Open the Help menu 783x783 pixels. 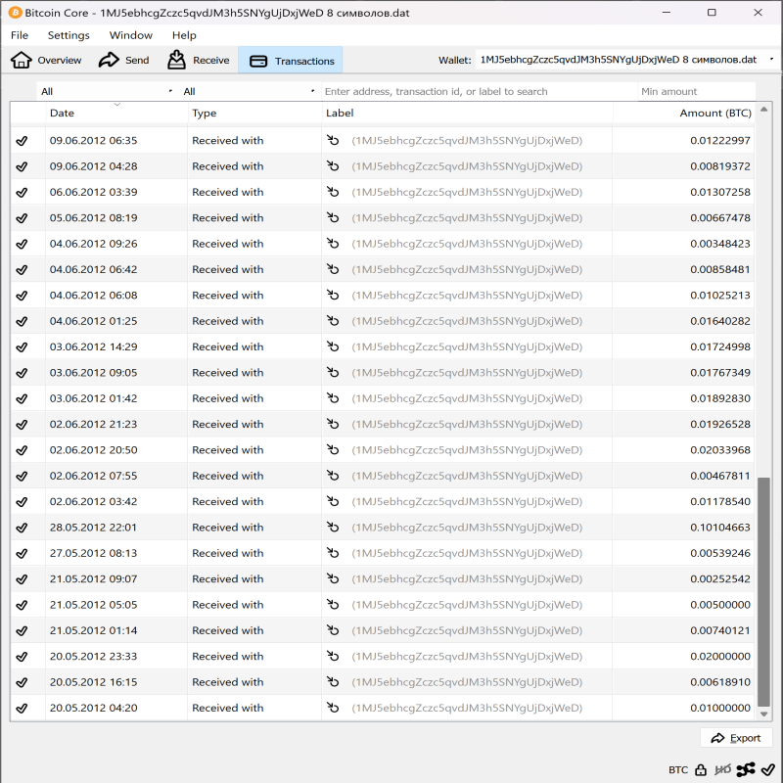(x=184, y=35)
